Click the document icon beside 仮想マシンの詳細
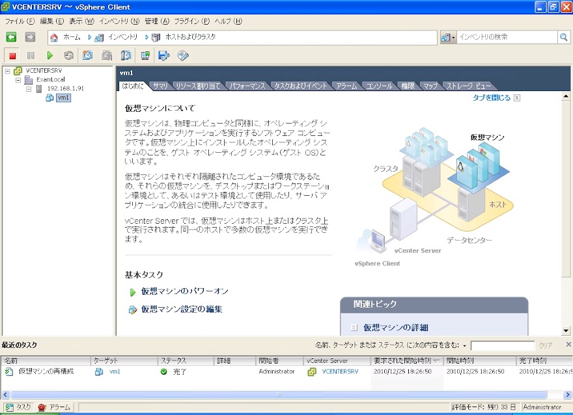Image resolution: width=573 pixels, height=415 pixels. click(354, 327)
